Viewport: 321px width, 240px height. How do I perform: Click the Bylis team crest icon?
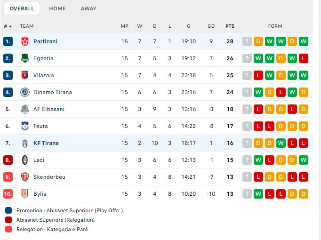point(25,194)
